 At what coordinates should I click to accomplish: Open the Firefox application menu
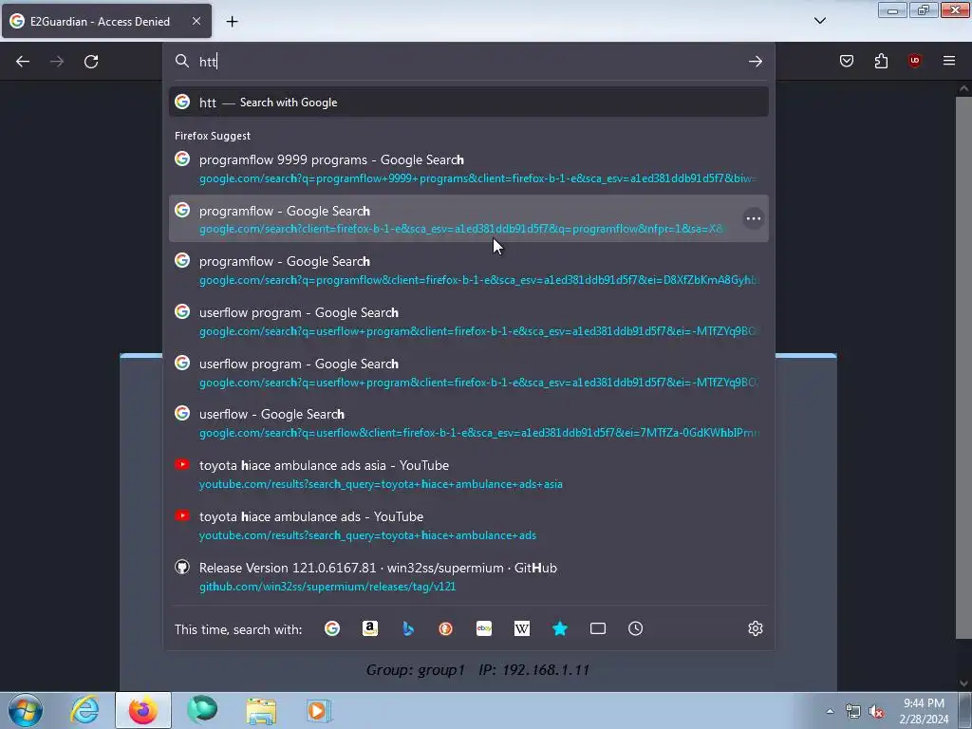coord(948,61)
